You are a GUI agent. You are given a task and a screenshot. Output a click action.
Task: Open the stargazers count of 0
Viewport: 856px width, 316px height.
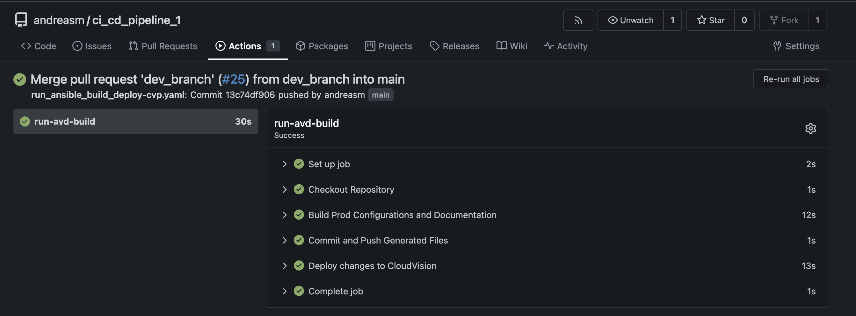744,20
